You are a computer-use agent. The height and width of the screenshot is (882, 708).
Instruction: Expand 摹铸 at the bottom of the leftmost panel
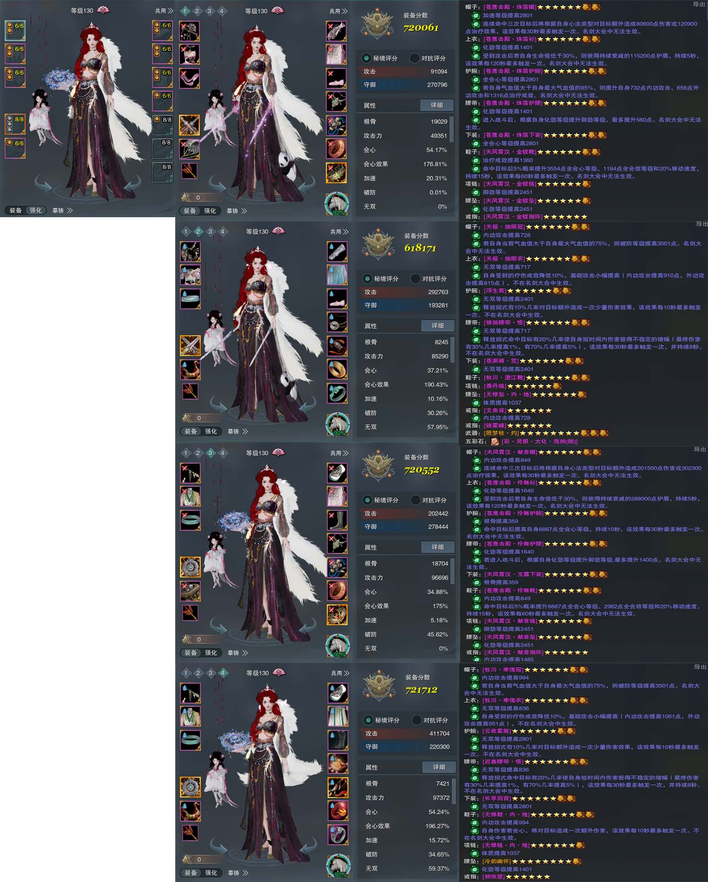click(62, 211)
